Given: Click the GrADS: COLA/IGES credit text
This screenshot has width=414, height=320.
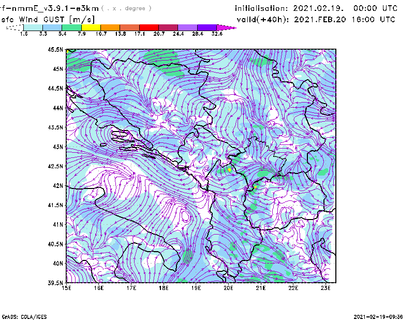Looking at the screenshot, I should [24, 317].
